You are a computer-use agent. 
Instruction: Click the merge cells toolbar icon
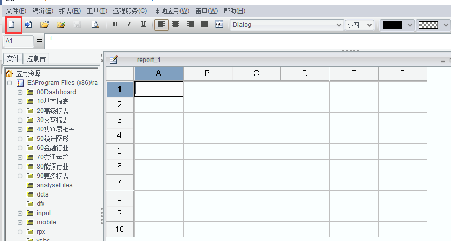click(219, 24)
